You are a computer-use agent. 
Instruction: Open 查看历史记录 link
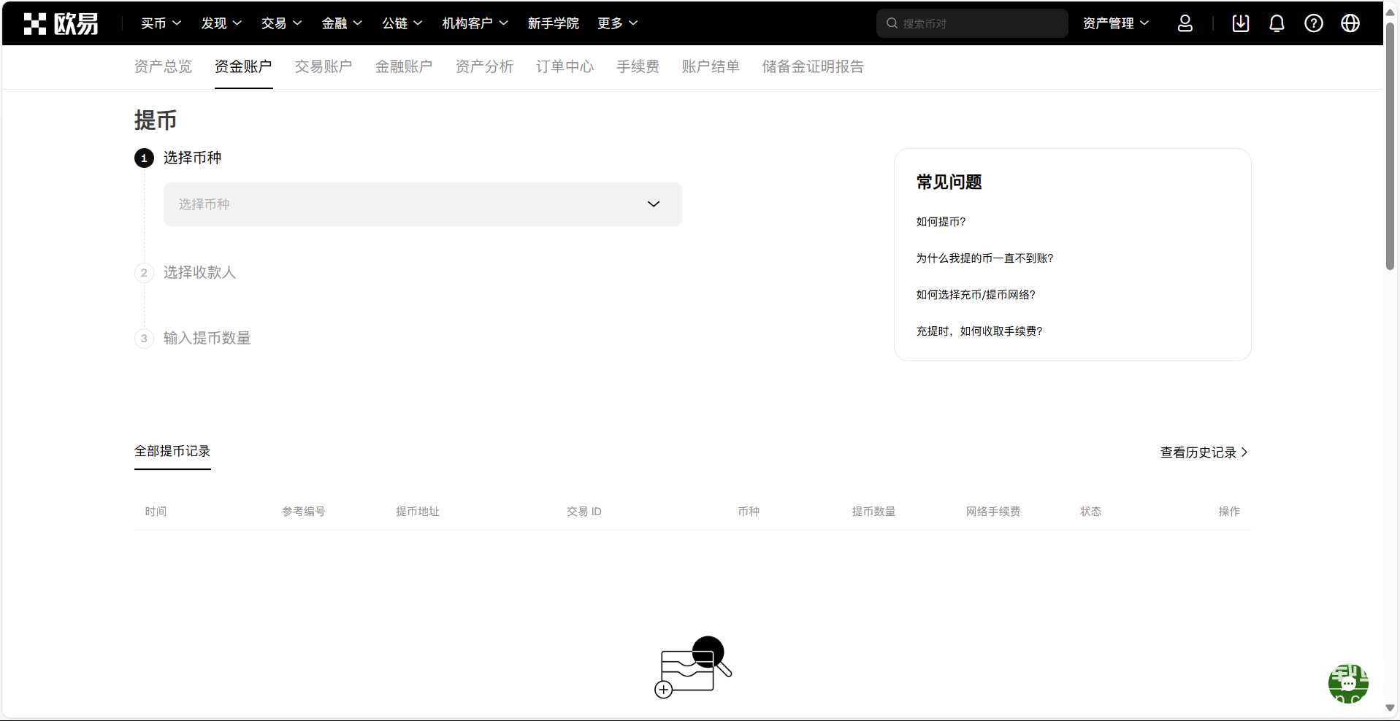point(1204,452)
